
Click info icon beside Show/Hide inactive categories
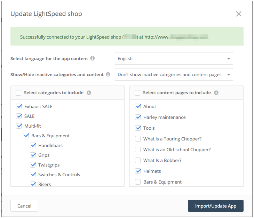click(x=108, y=74)
